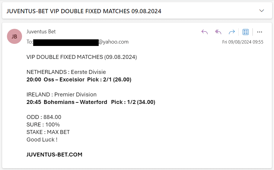This screenshot has width=274, height=170.
Task: Click the IRELAND : Premier Division line
Action: click(x=62, y=95)
